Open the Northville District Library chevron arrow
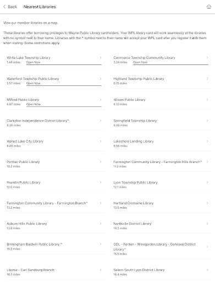 (x=207, y=224)
